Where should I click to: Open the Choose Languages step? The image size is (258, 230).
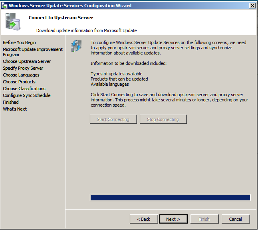point(21,75)
